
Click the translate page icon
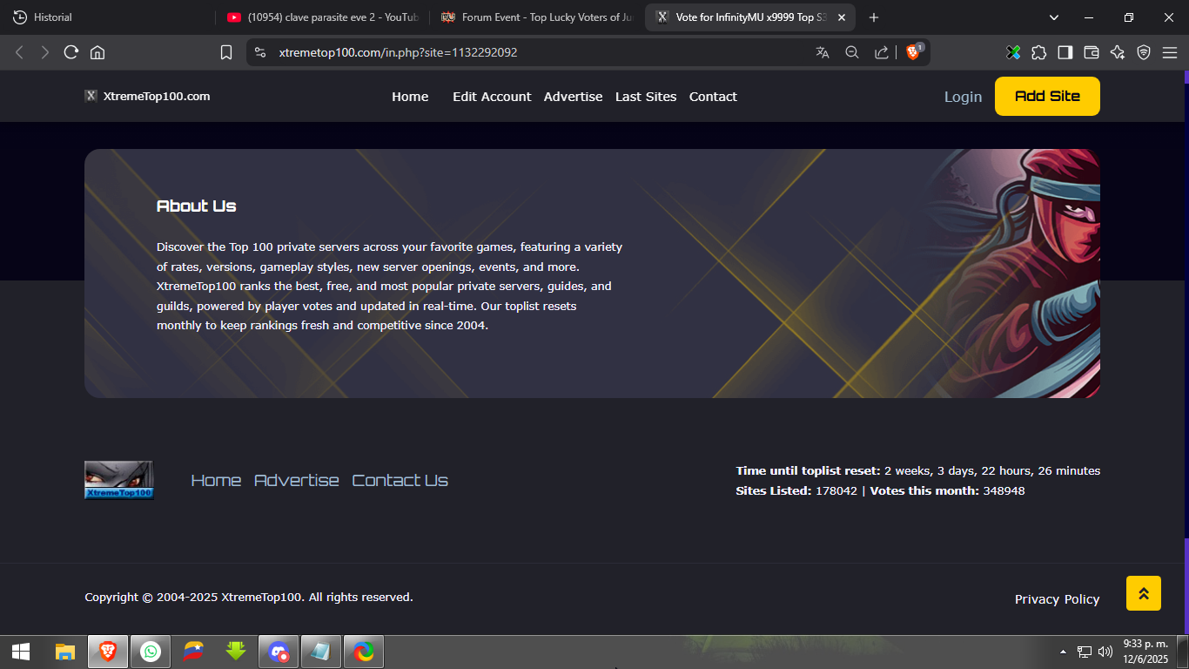click(823, 52)
